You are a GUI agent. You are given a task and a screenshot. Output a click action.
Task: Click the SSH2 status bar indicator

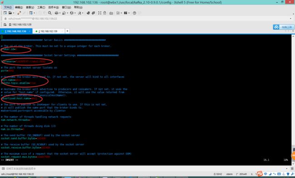[218, 174]
